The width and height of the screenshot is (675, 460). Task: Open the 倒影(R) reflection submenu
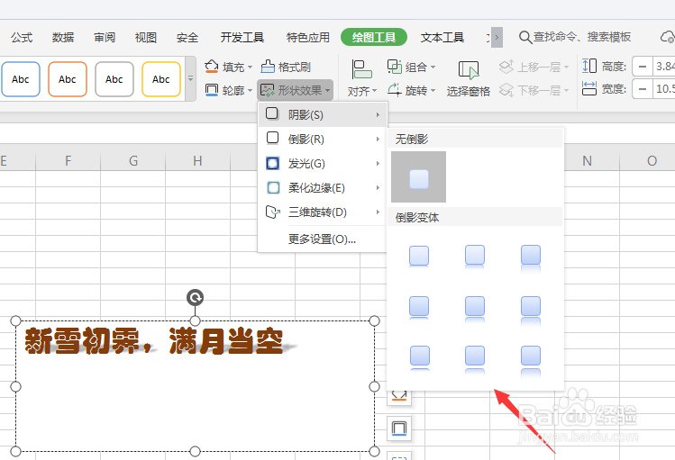click(x=323, y=140)
